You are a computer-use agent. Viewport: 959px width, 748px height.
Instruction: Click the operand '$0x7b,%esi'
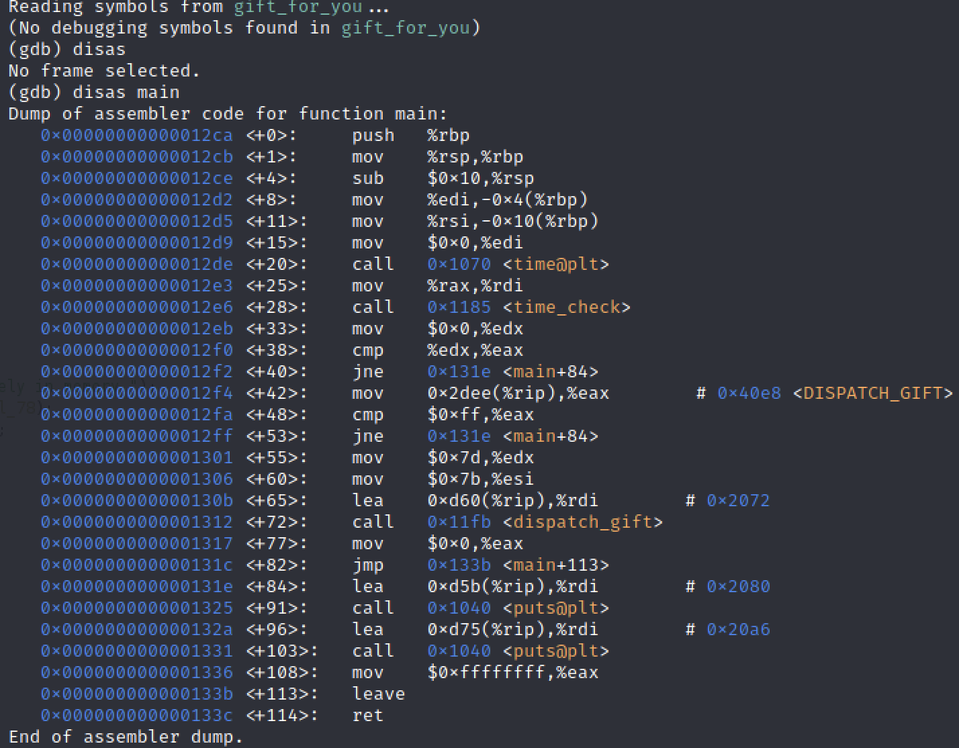(481, 479)
